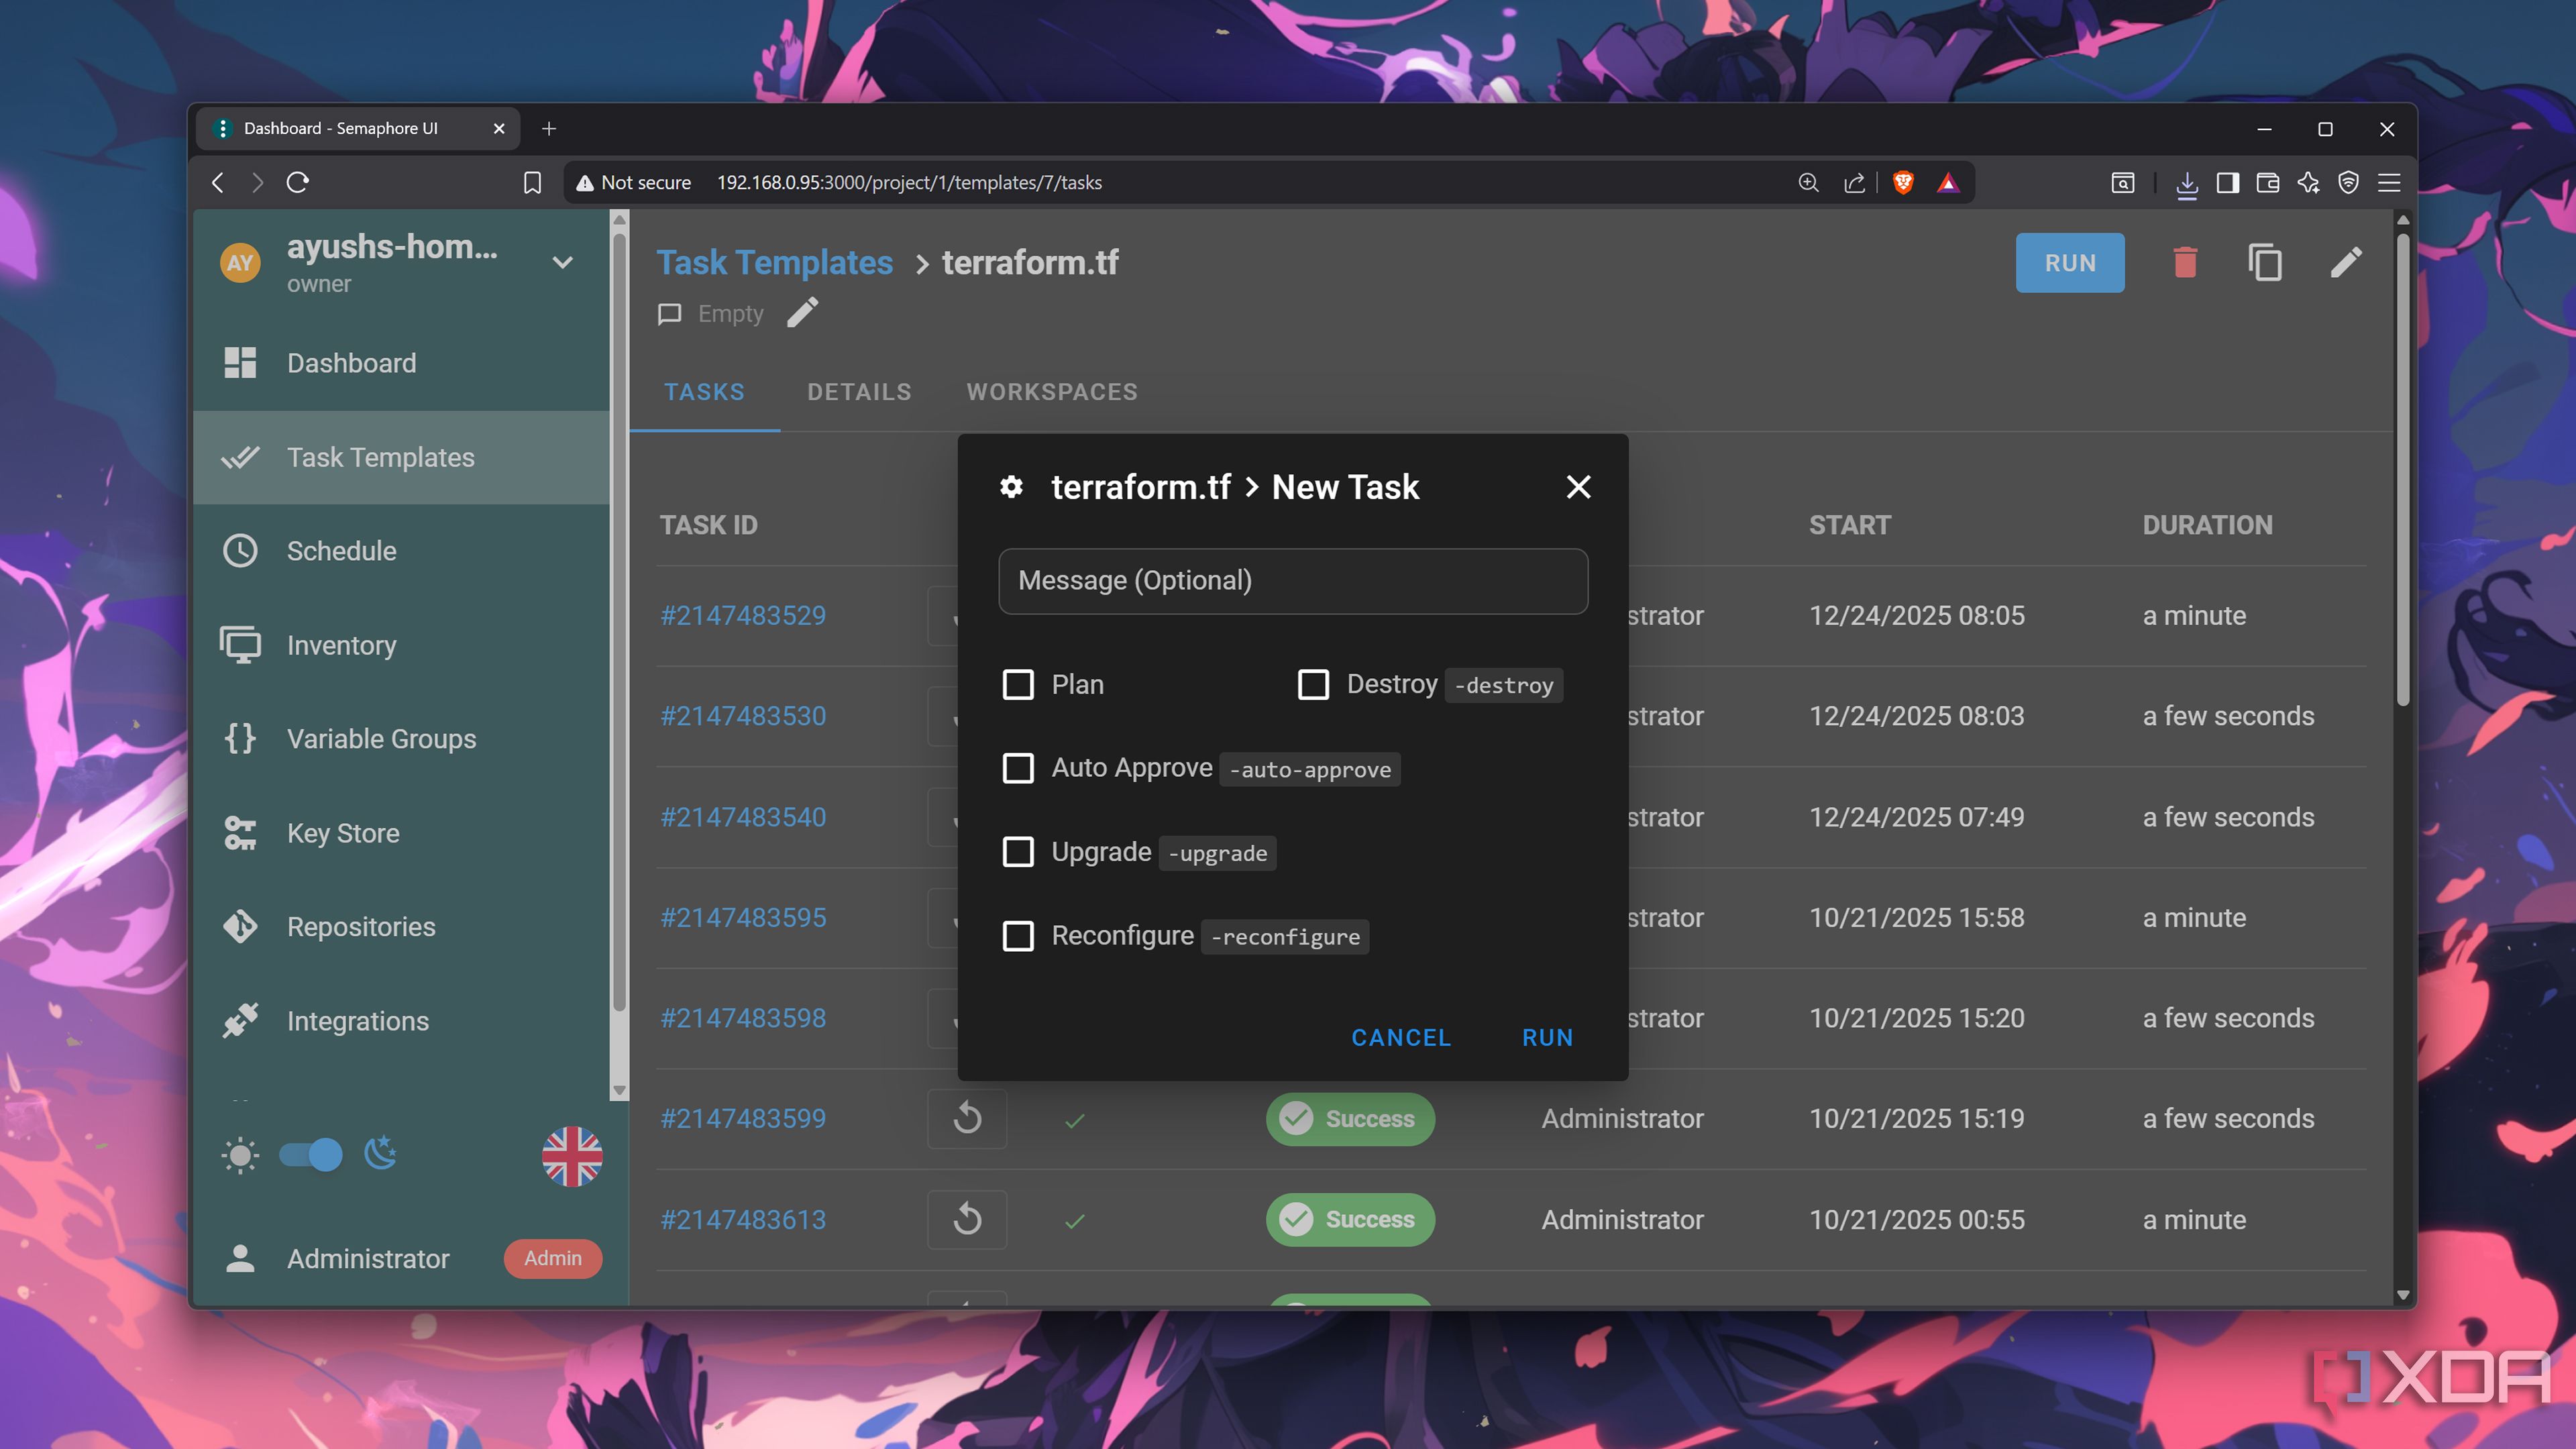Open the browser hamburger menu icon
Screen dimensions: 2576x1449
pyautogui.click(x=2389, y=182)
